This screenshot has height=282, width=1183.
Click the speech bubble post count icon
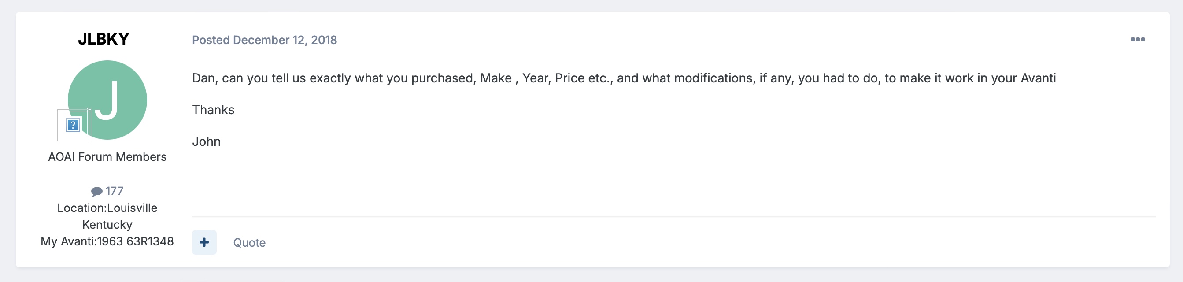click(x=96, y=192)
